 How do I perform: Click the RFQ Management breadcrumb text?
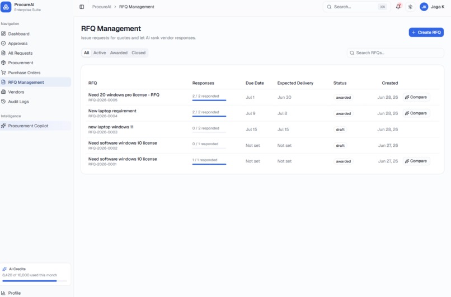137,7
